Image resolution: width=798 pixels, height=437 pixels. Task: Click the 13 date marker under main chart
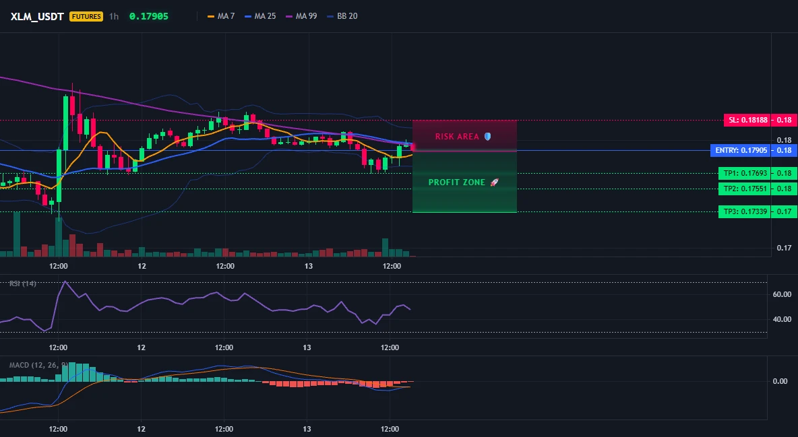coord(309,266)
